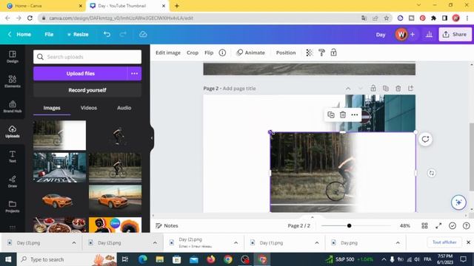Open the insights chart icon

[x=429, y=35]
